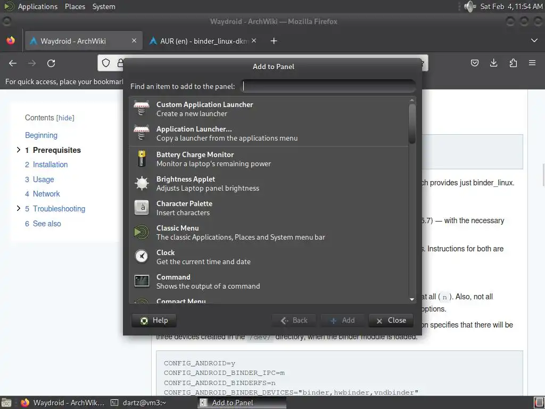Image resolution: width=545 pixels, height=409 pixels.
Task: Click the applet list scrollbar thumb
Action: [412, 124]
